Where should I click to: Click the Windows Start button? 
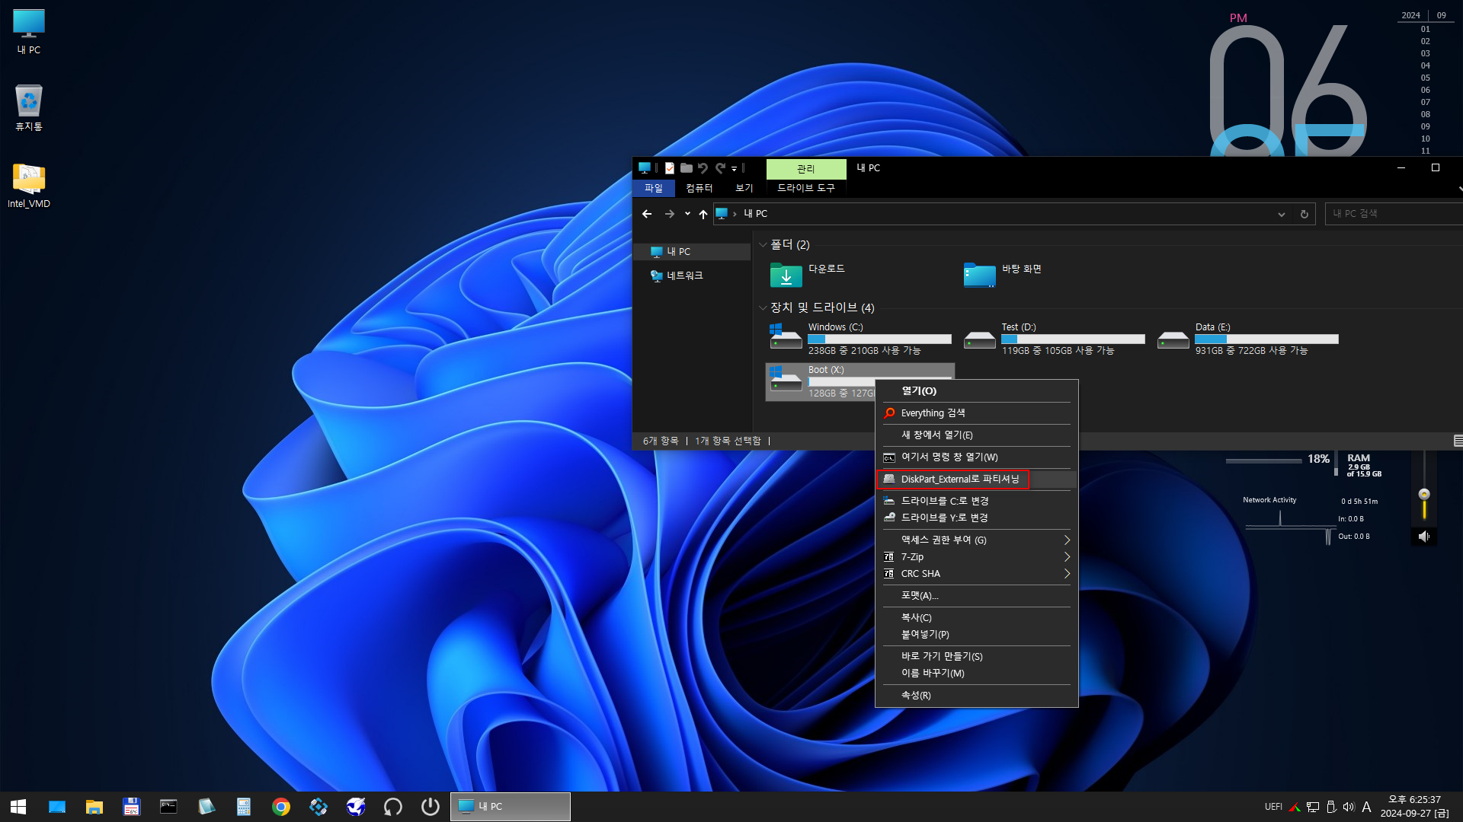point(18,807)
